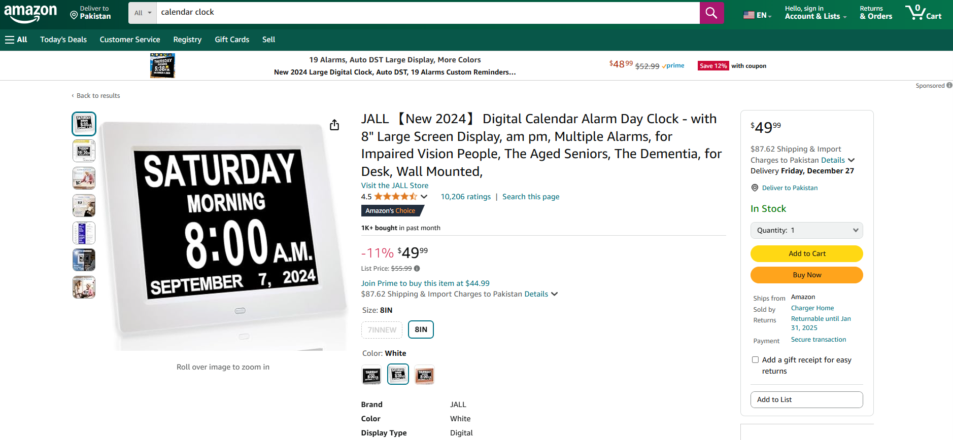This screenshot has width=953, height=440.
Task: Click Join Prime to buy at $44.99
Action: [x=425, y=283]
